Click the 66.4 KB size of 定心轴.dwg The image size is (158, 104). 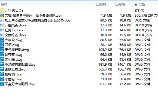pos(106,60)
